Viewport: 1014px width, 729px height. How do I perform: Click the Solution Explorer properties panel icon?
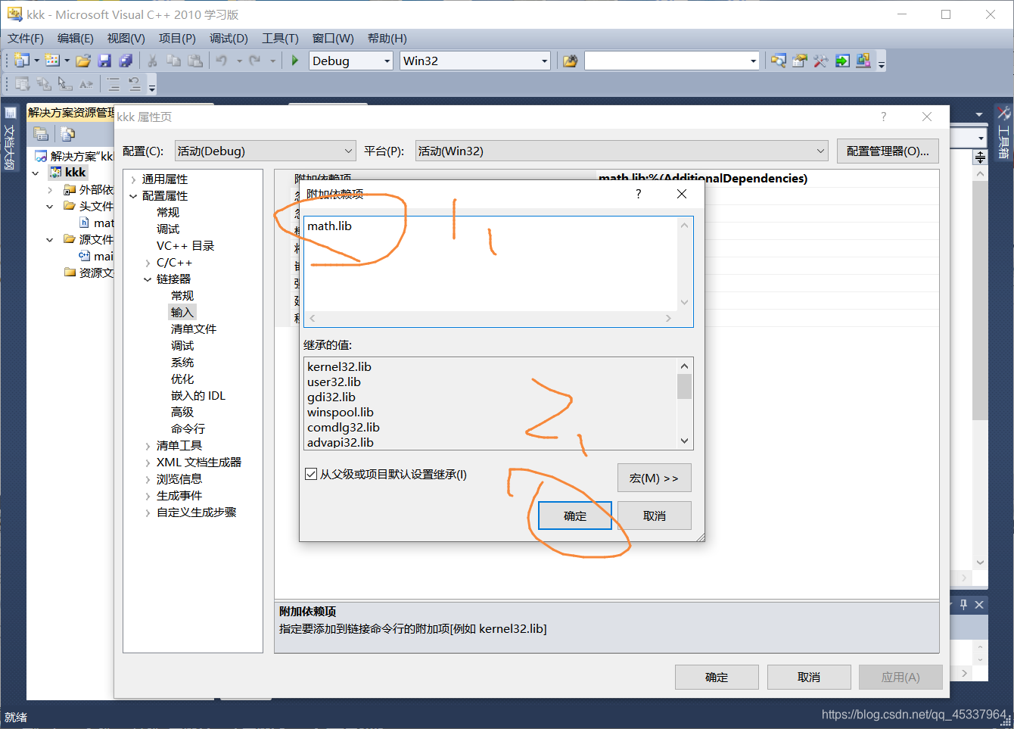(42, 134)
